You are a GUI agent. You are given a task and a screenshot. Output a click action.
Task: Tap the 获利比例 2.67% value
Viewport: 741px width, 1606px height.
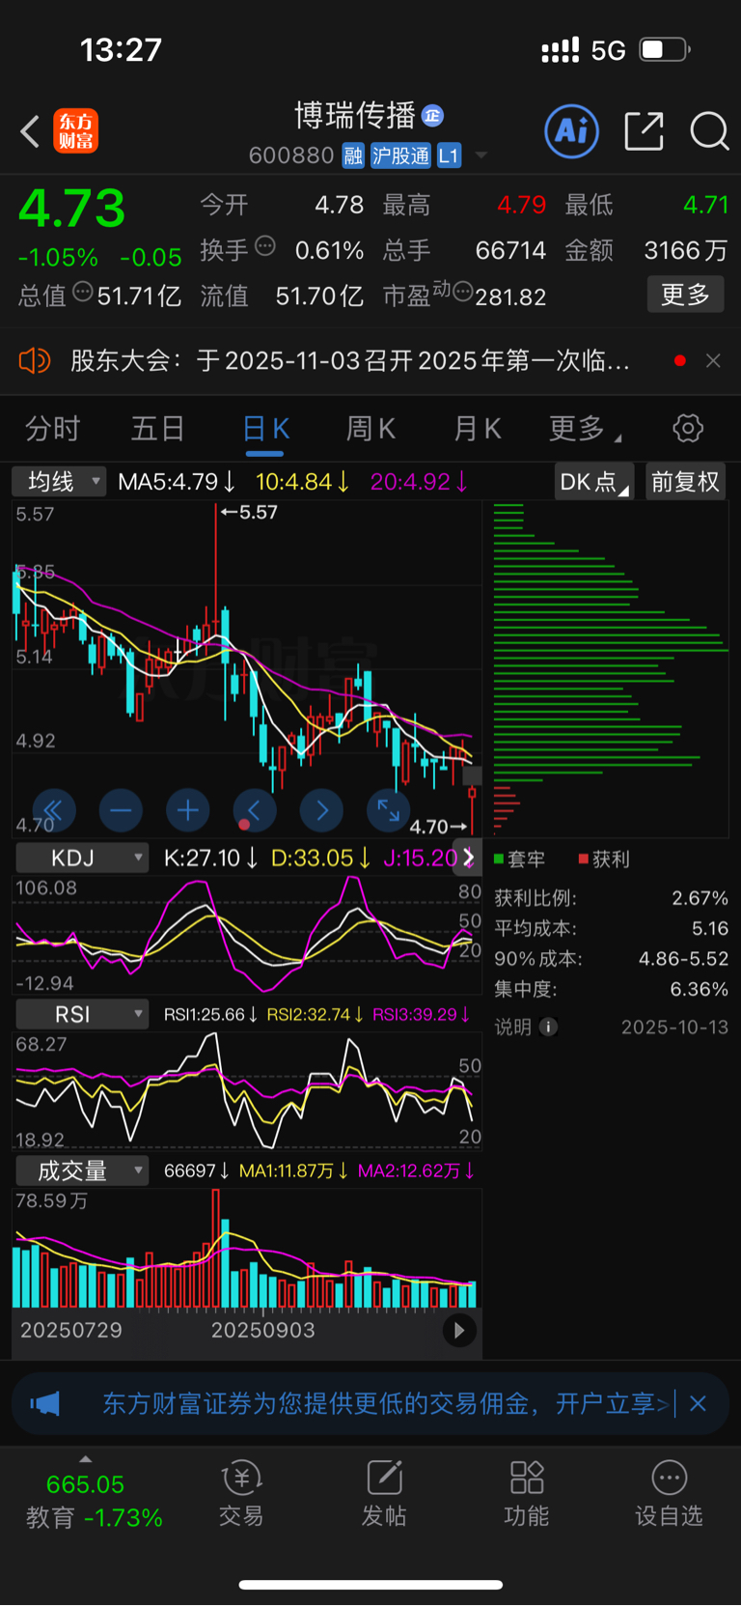[x=700, y=898]
